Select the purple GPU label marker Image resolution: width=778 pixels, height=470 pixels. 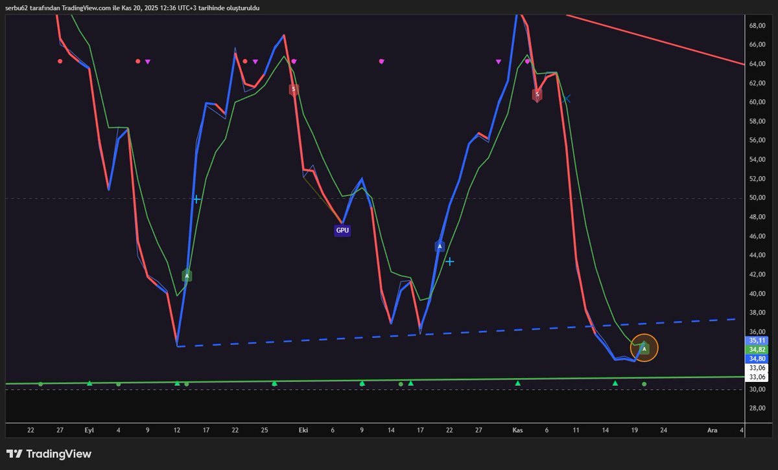[x=342, y=230]
